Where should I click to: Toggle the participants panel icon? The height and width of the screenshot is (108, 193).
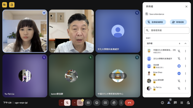click(x=169, y=103)
